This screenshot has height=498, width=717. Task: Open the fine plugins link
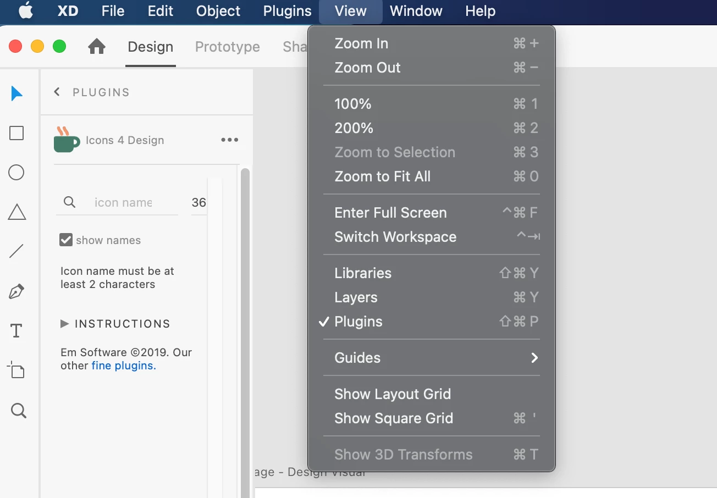coord(124,366)
